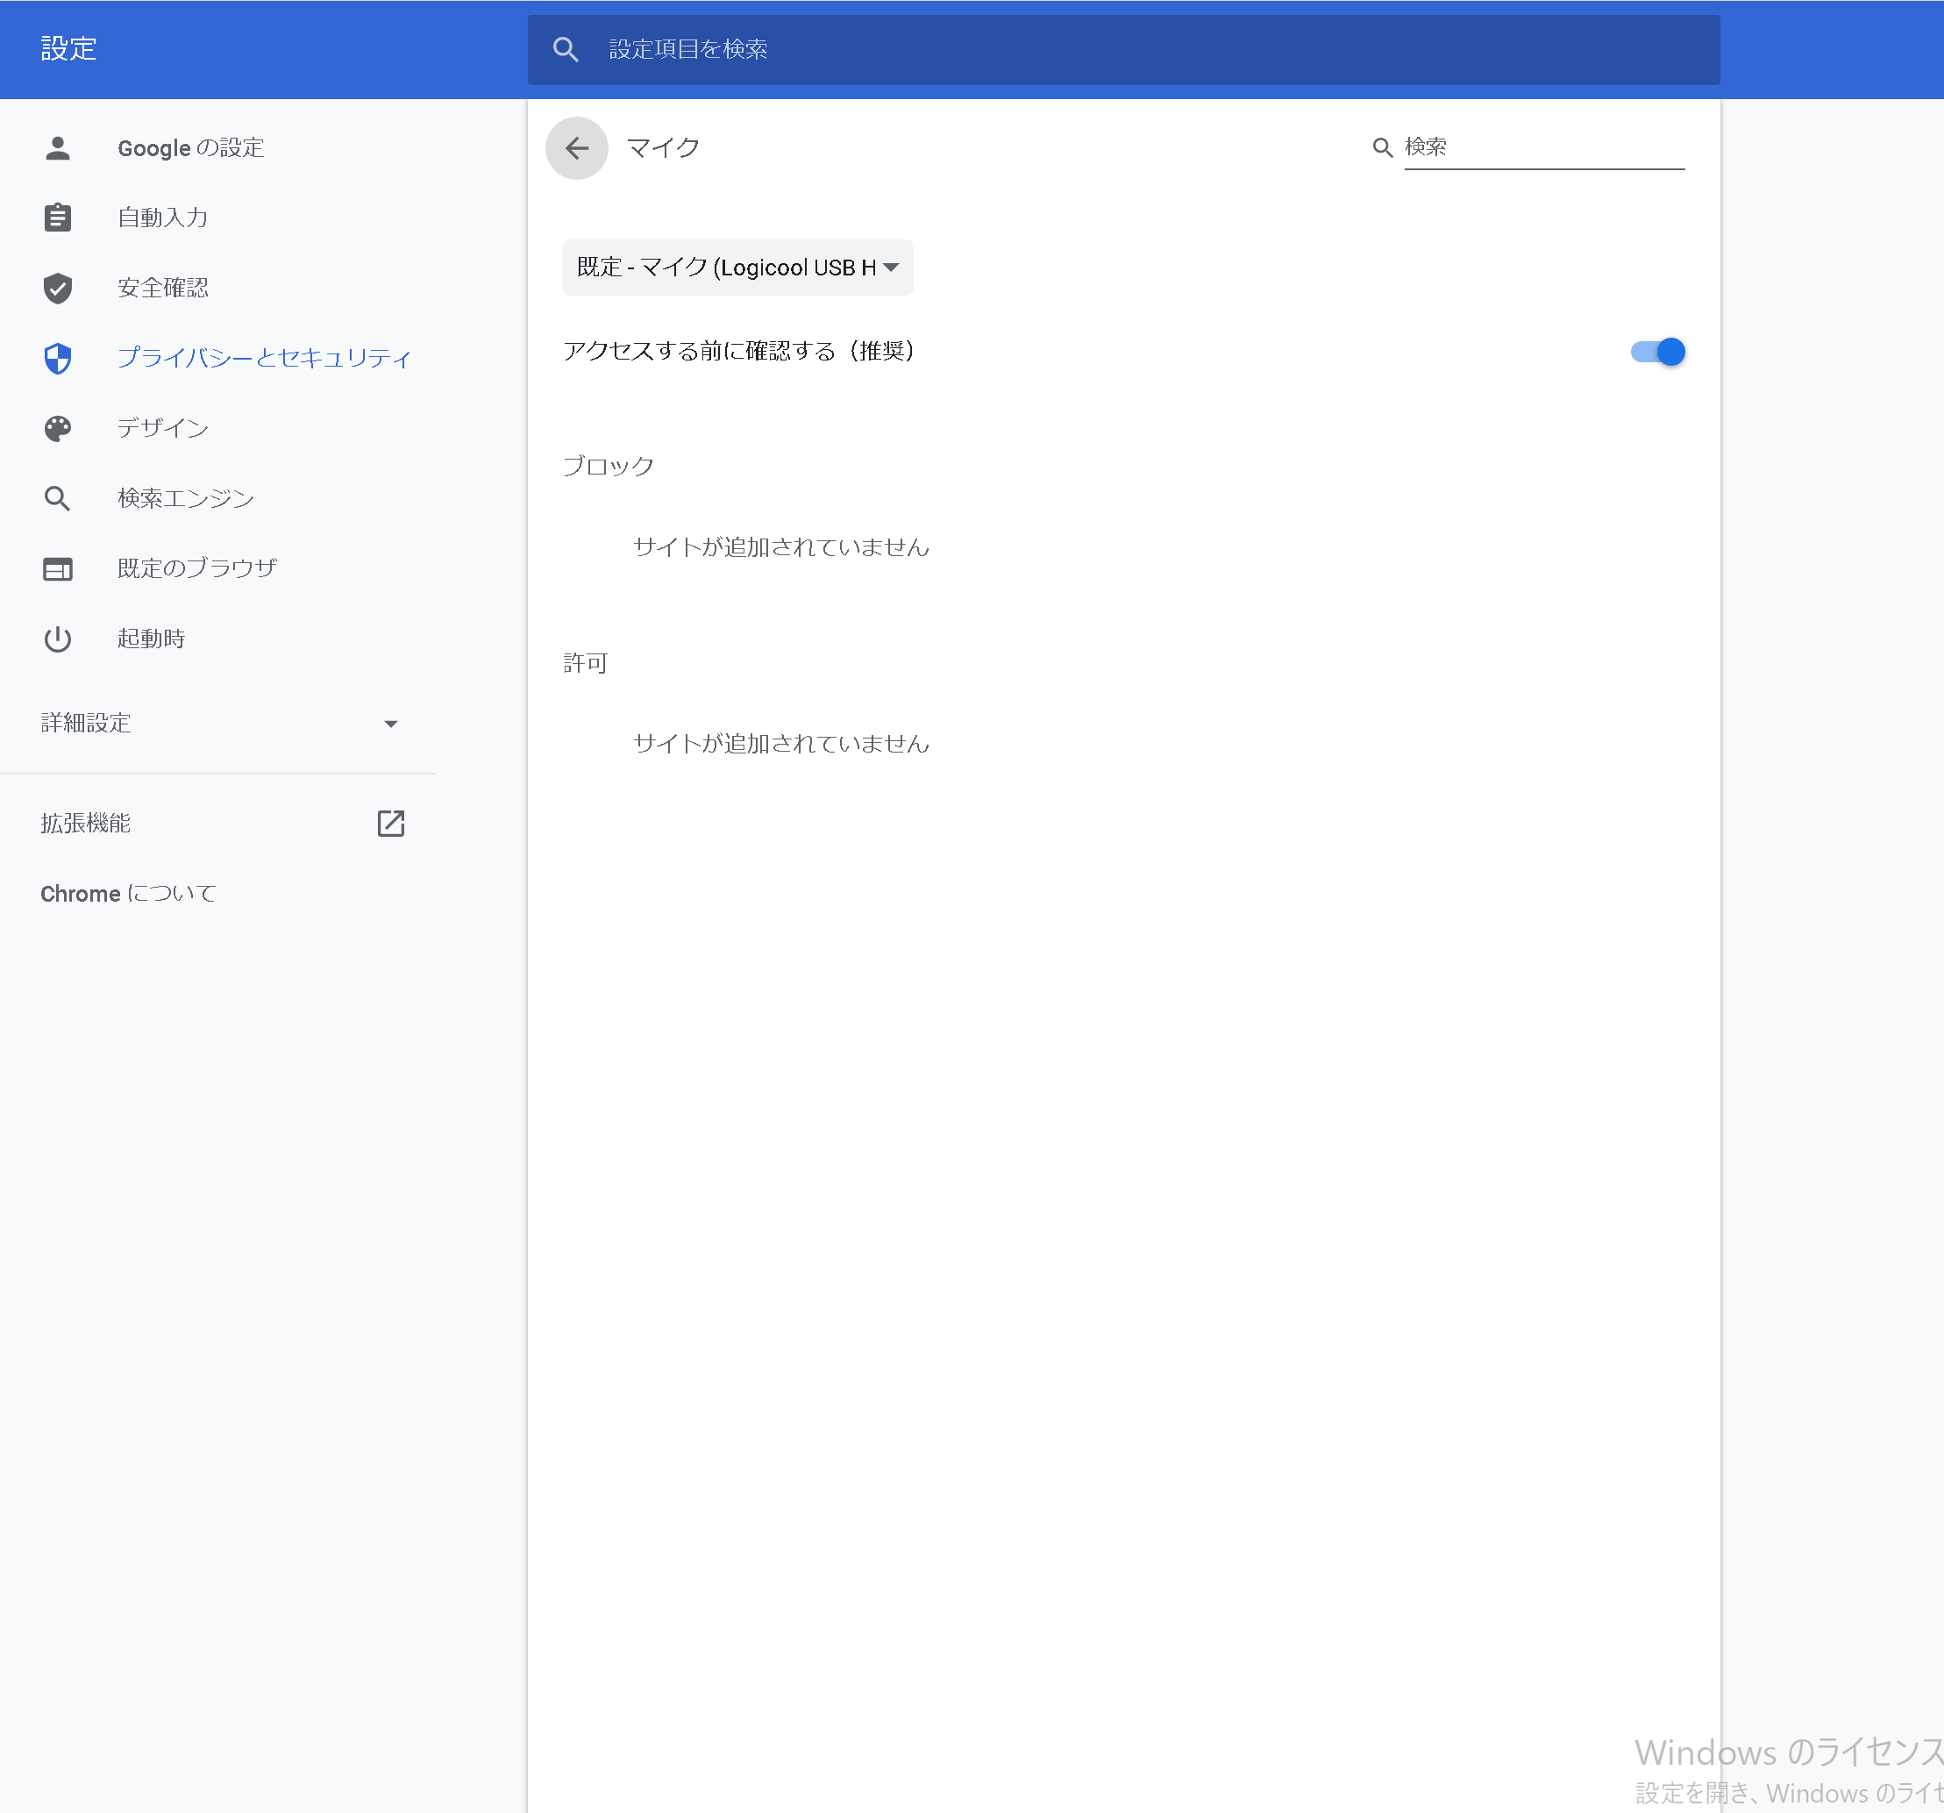Click the Google の設定 person icon
This screenshot has height=1813, width=1944.
58,147
